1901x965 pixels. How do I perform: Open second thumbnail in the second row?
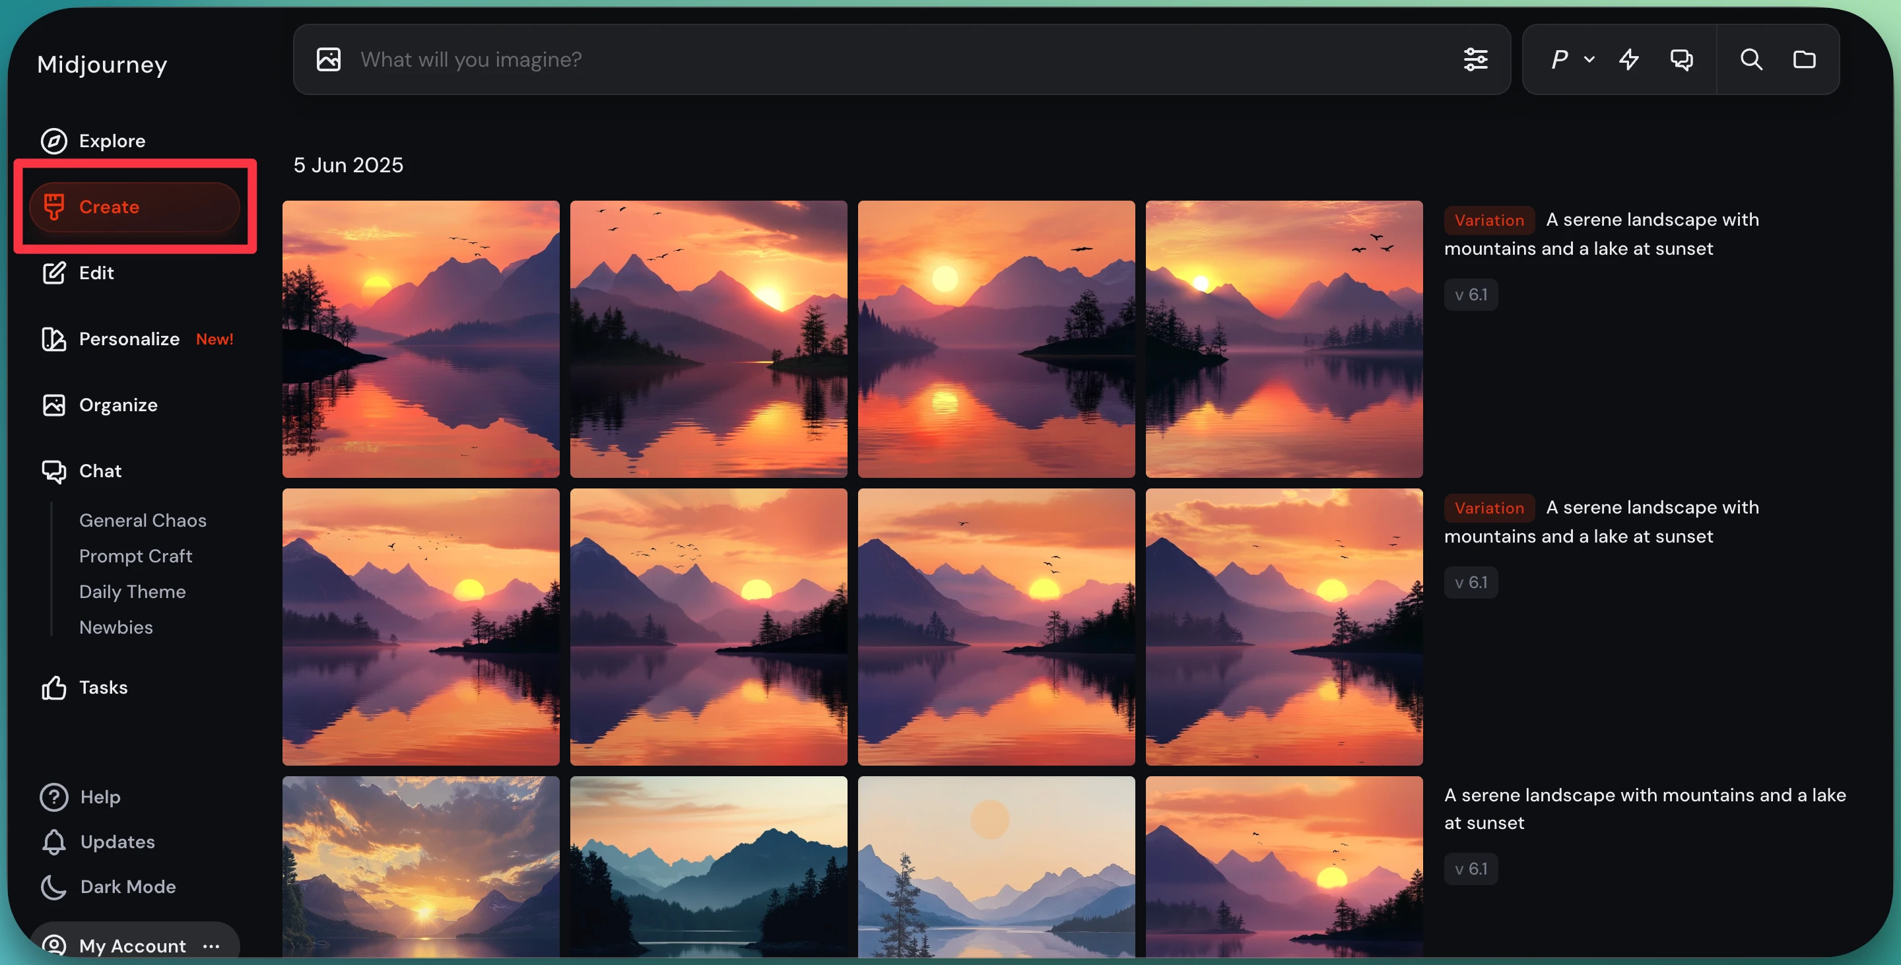click(708, 627)
